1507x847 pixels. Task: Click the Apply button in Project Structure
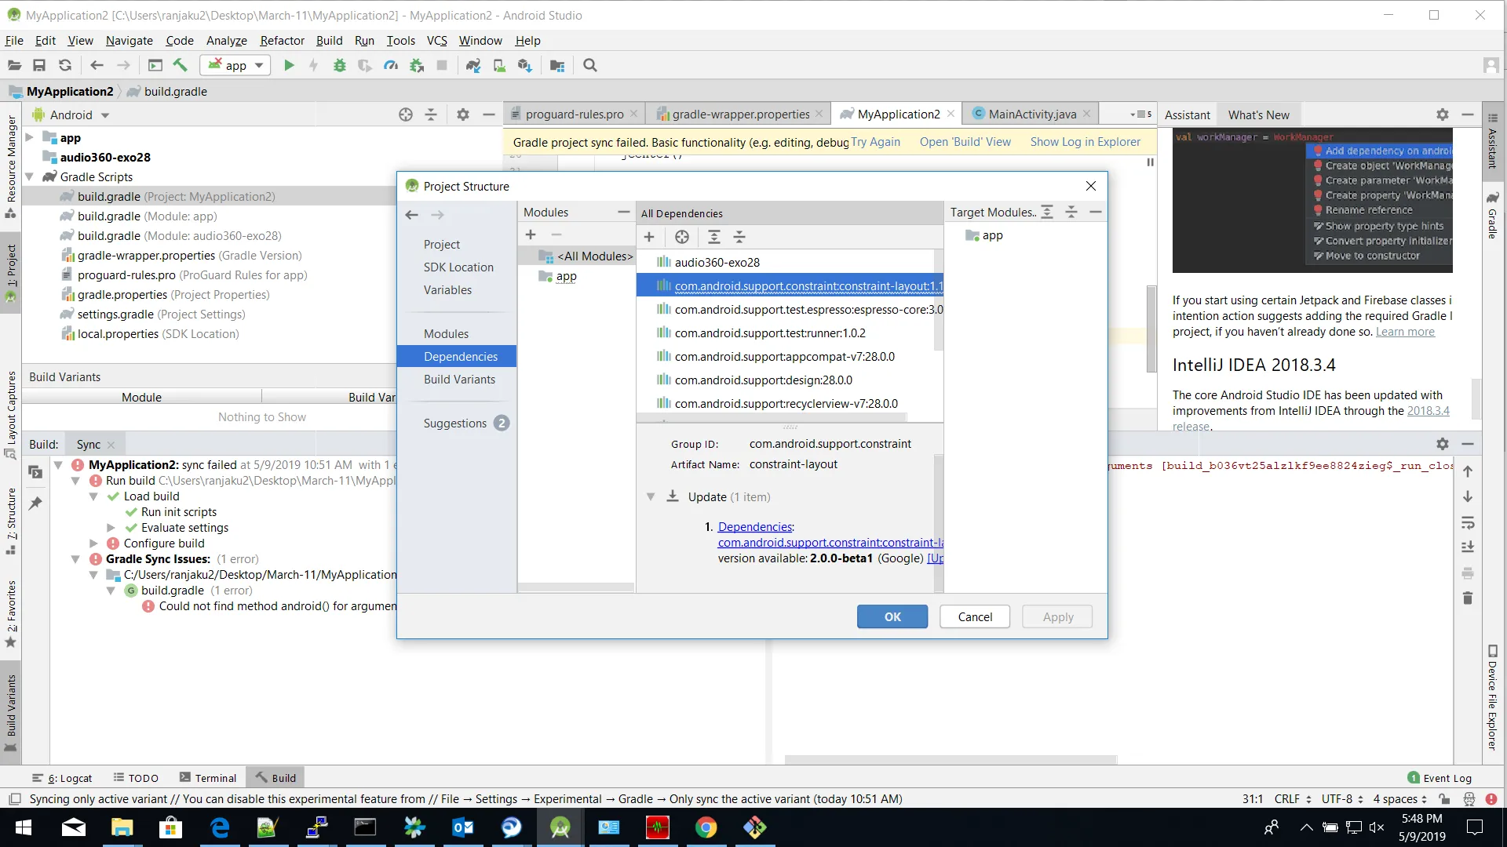pos(1057,617)
